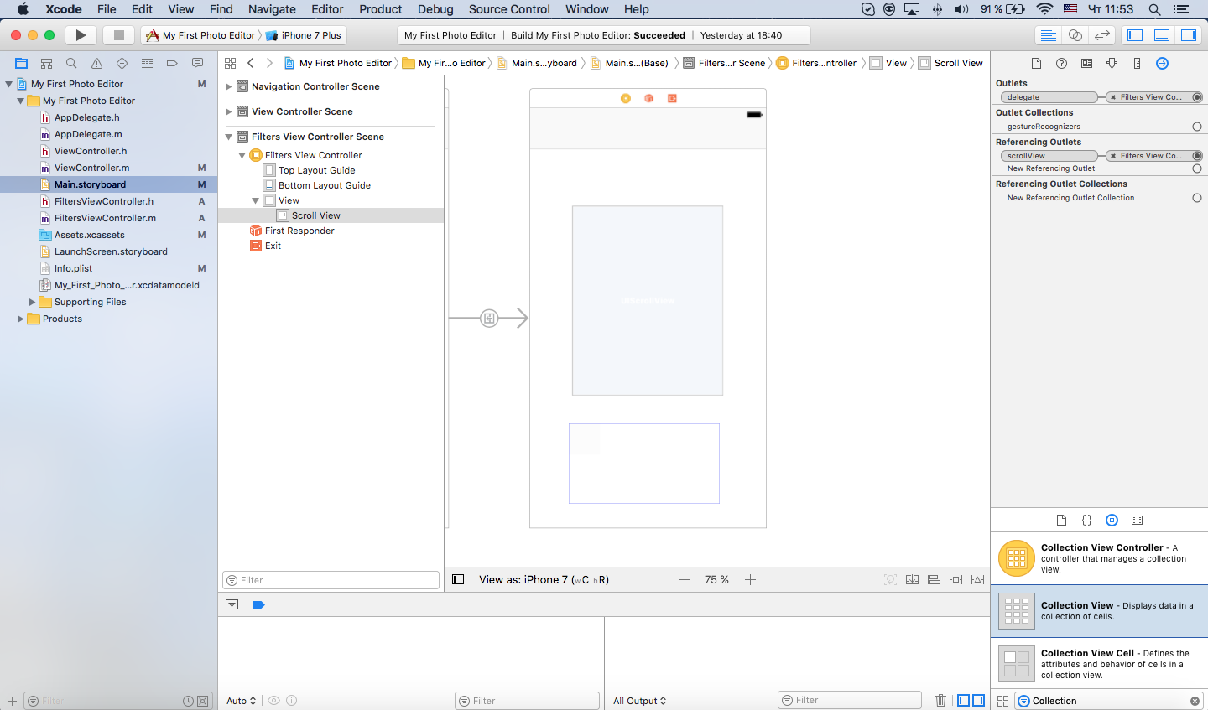Remove the delegate outlet connection

point(1112,97)
